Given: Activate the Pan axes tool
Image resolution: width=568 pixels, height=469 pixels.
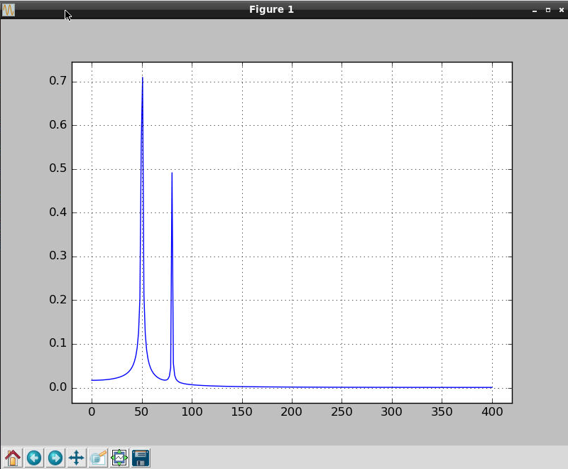Looking at the screenshot, I should (77, 458).
